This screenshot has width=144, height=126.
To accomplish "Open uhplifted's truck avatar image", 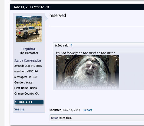I will [29, 29].
